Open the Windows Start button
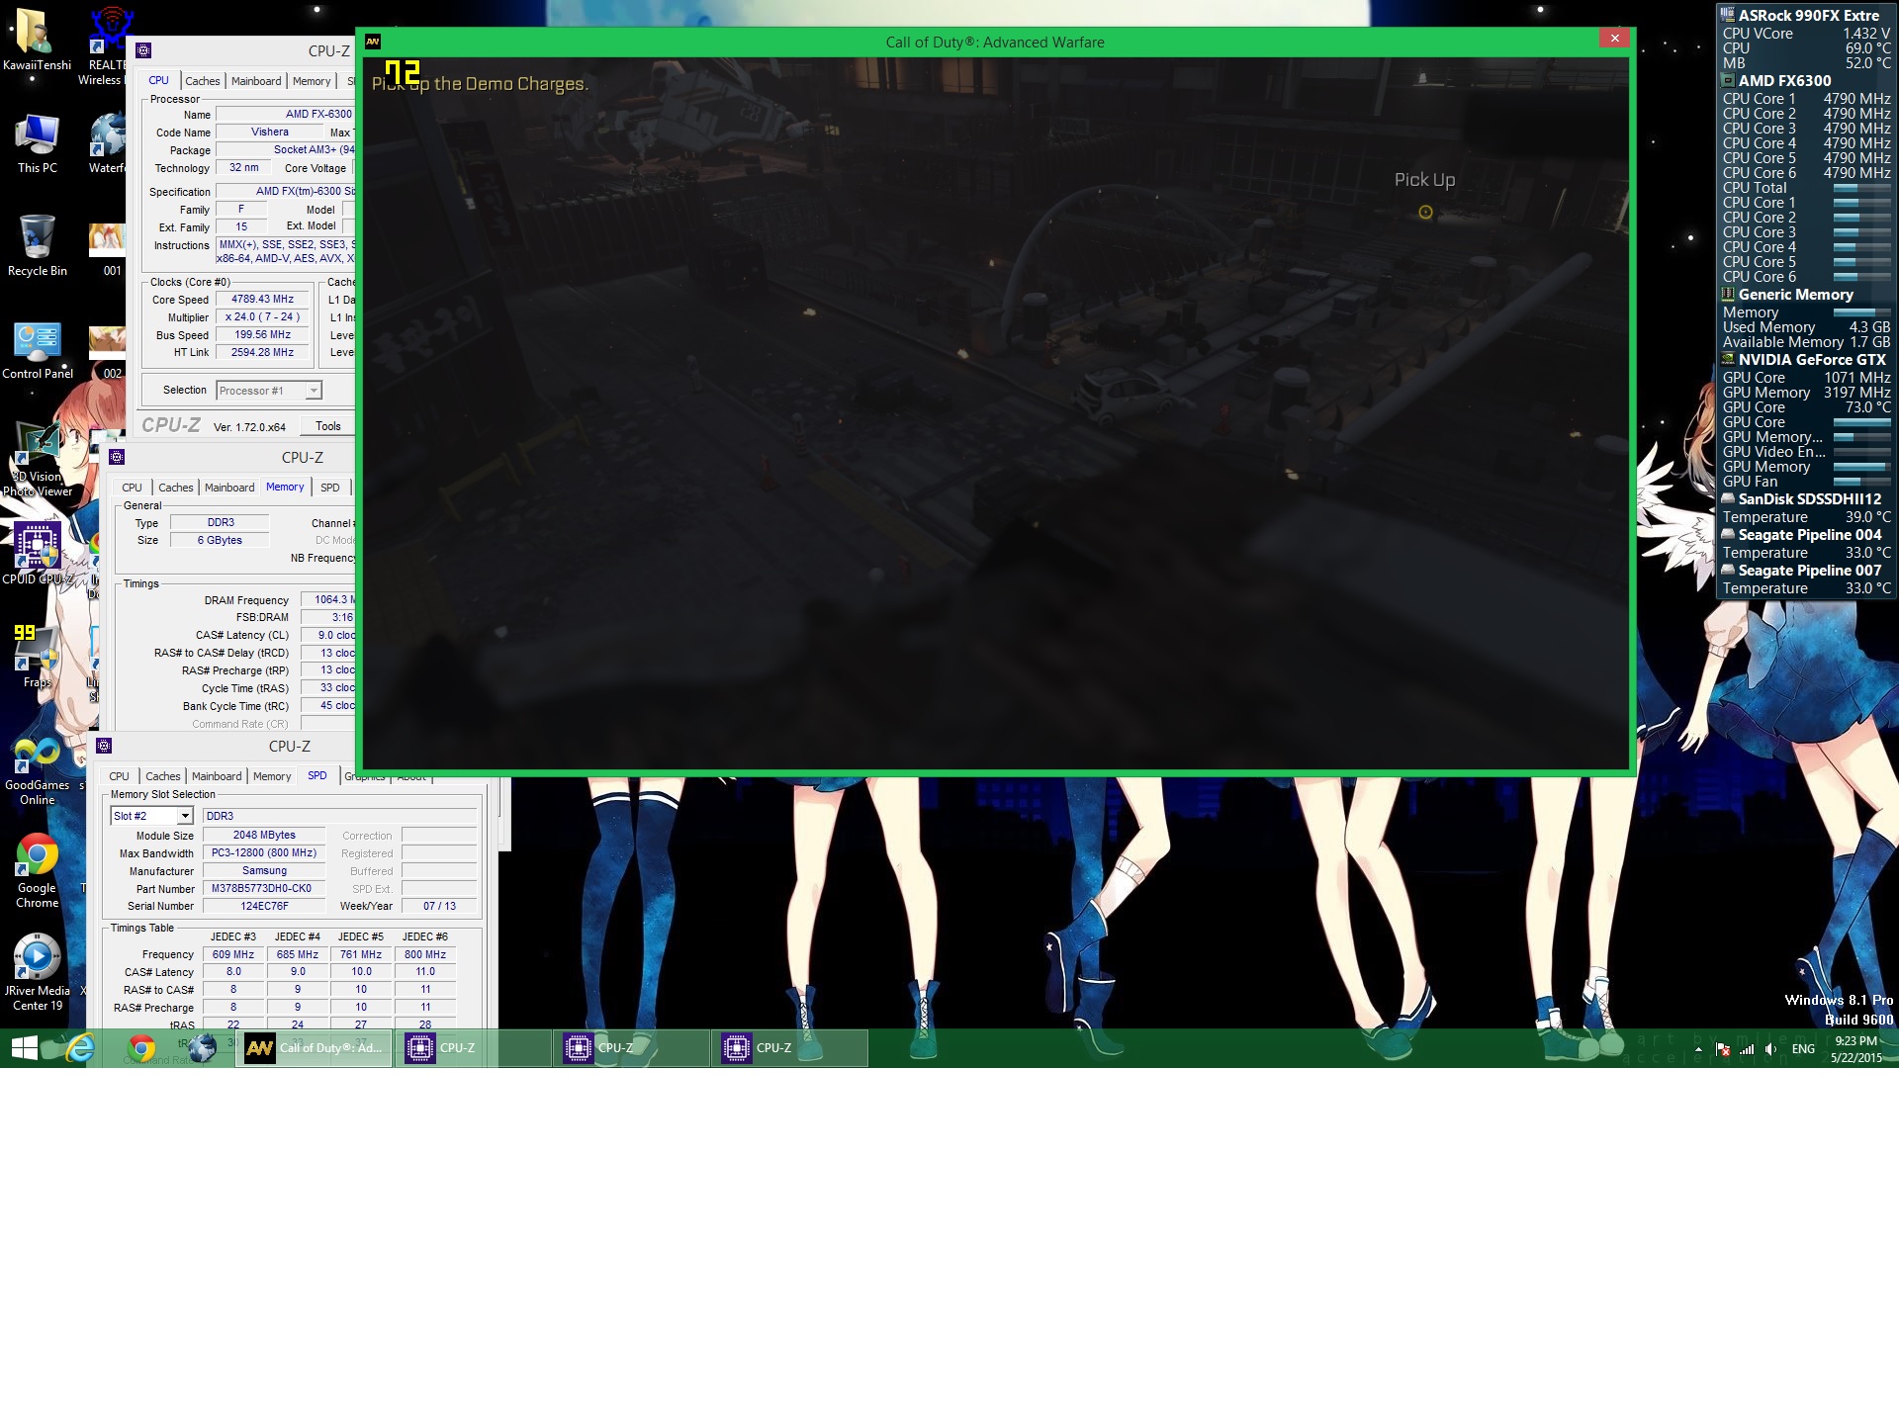The image size is (1899, 1425). (24, 1048)
